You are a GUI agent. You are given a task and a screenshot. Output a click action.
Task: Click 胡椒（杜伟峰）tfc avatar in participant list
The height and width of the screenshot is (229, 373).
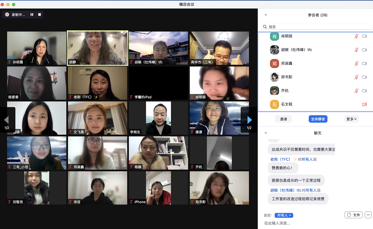274,50
